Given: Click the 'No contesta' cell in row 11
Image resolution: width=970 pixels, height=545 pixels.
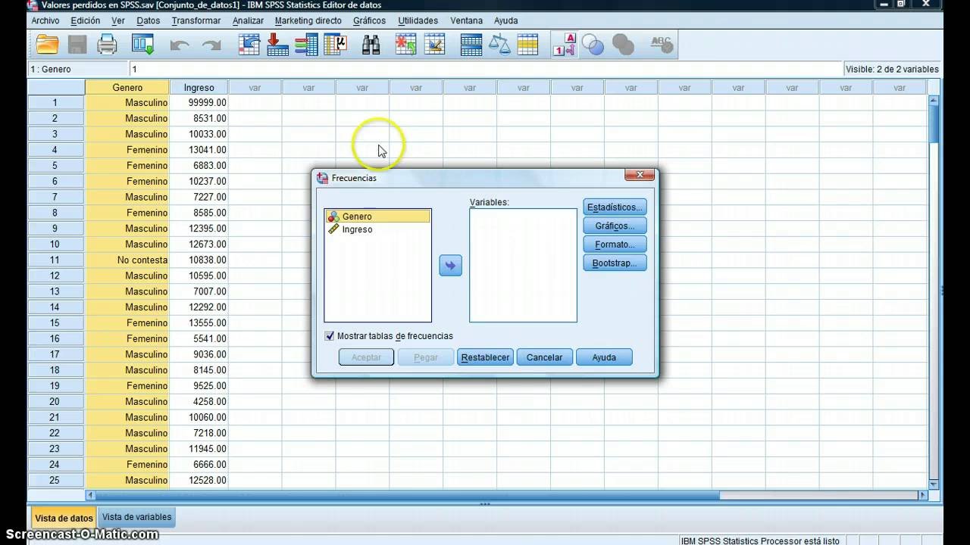Looking at the screenshot, I should tap(127, 260).
